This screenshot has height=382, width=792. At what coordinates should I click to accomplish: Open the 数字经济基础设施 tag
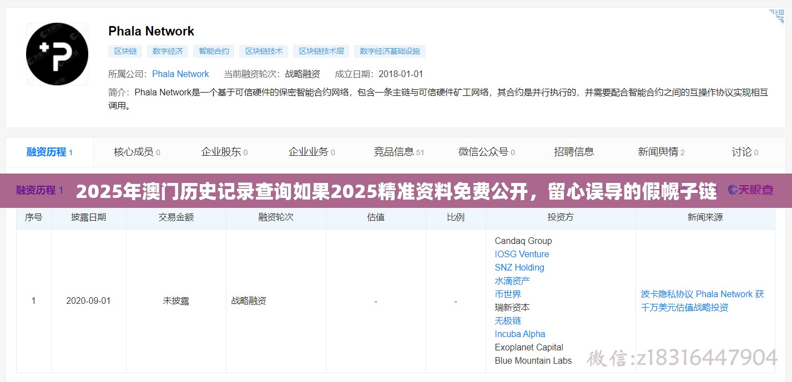pos(390,51)
